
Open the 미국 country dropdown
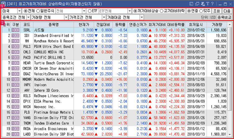coord(19,11)
